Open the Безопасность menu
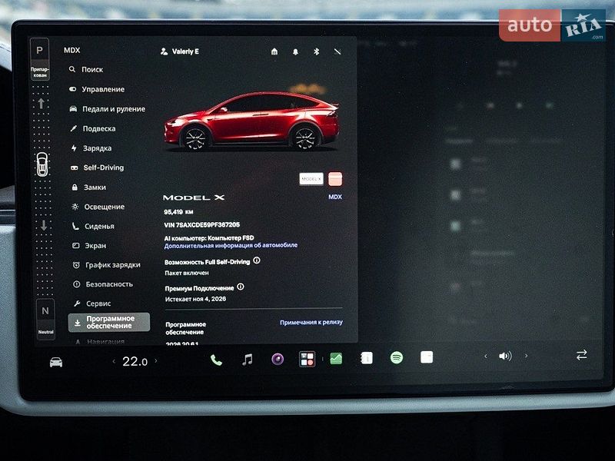Image resolution: width=615 pixels, height=461 pixels. [103, 284]
